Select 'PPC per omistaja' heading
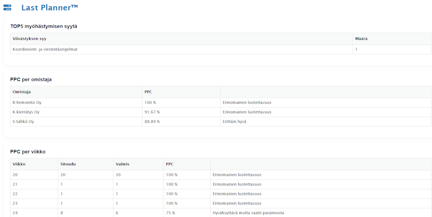This screenshot has width=432, height=217. tap(31, 80)
